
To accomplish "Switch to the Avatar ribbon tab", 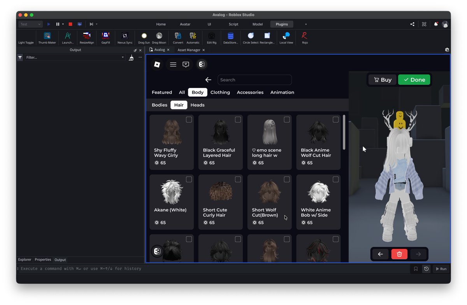I will (x=185, y=24).
